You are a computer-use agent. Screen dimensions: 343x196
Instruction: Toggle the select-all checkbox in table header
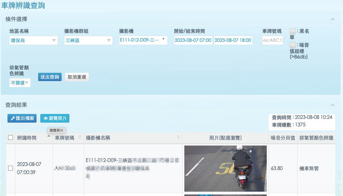click(10, 137)
